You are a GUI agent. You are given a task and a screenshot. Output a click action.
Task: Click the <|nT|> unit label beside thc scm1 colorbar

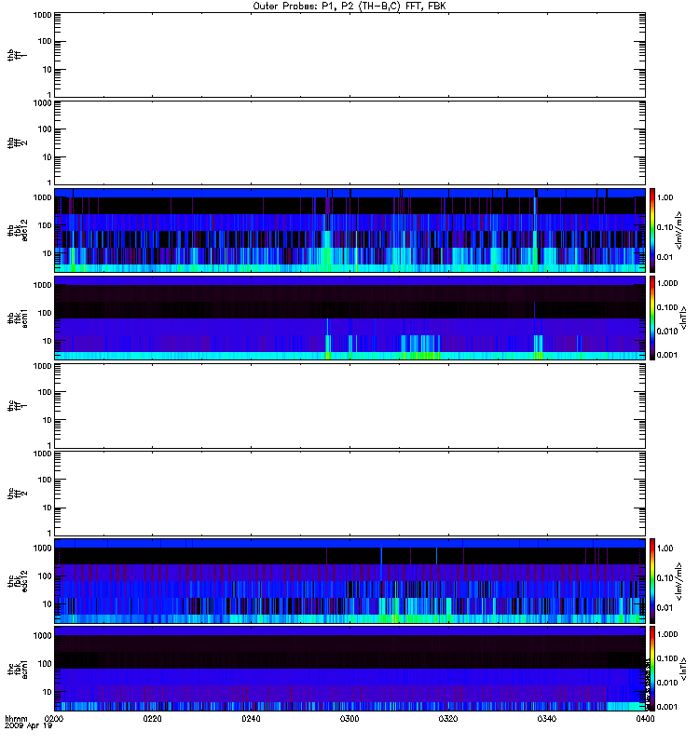point(683,669)
